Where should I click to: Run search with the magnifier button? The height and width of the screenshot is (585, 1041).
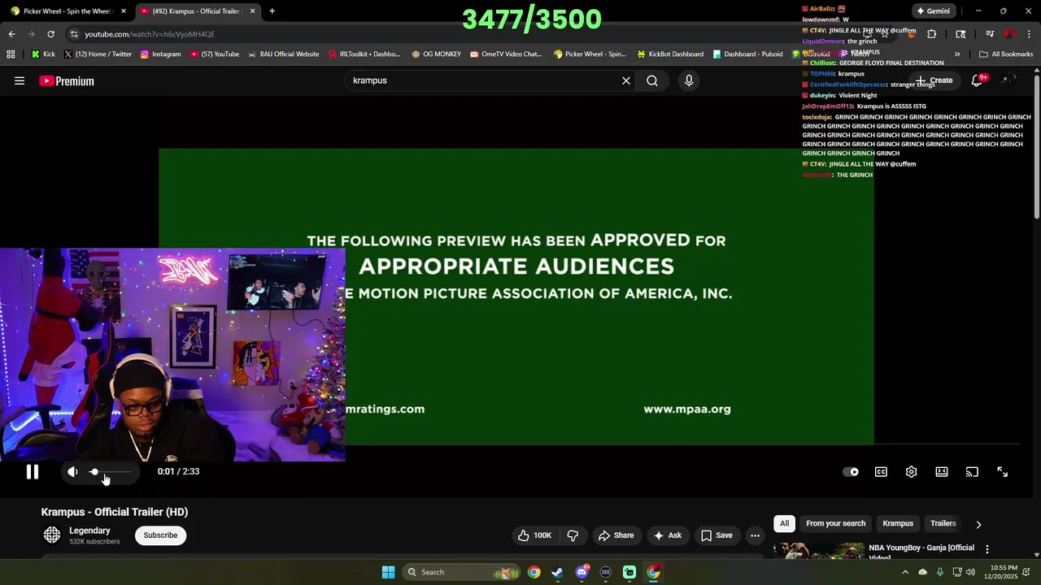pyautogui.click(x=652, y=80)
